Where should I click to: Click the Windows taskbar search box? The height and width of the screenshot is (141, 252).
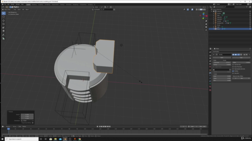click(22, 139)
